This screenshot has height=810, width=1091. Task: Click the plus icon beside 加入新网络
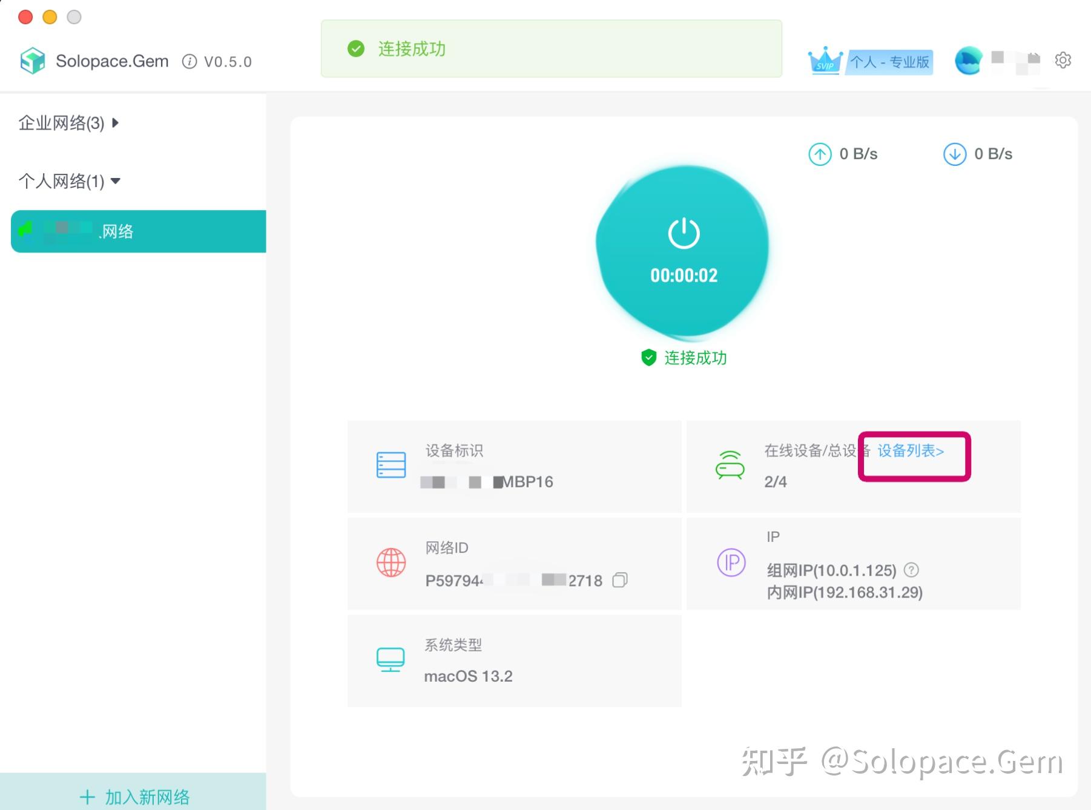87,797
